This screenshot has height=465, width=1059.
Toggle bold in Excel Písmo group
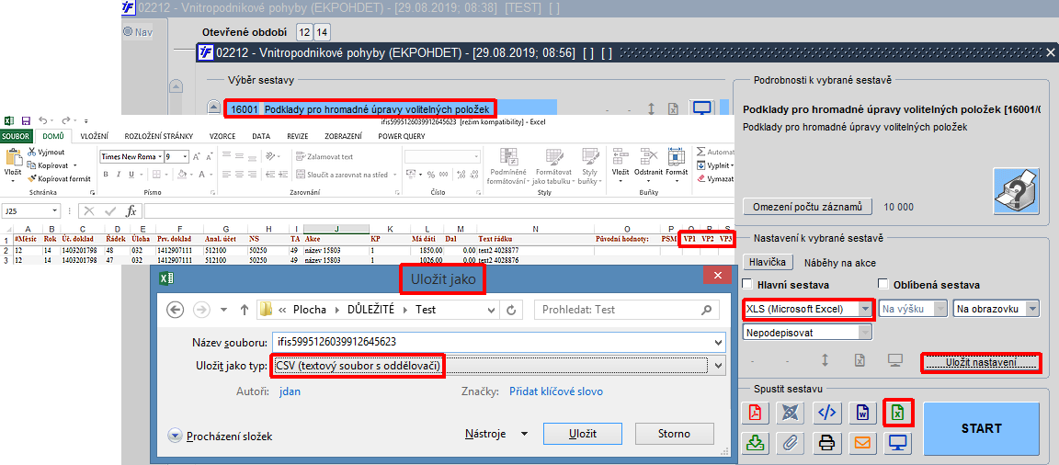(x=106, y=174)
